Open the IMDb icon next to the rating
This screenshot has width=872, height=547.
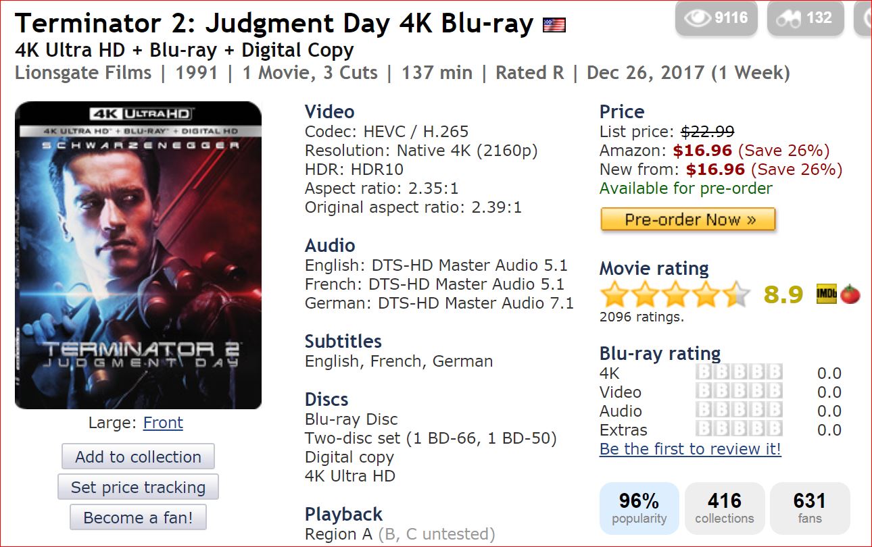click(x=827, y=295)
